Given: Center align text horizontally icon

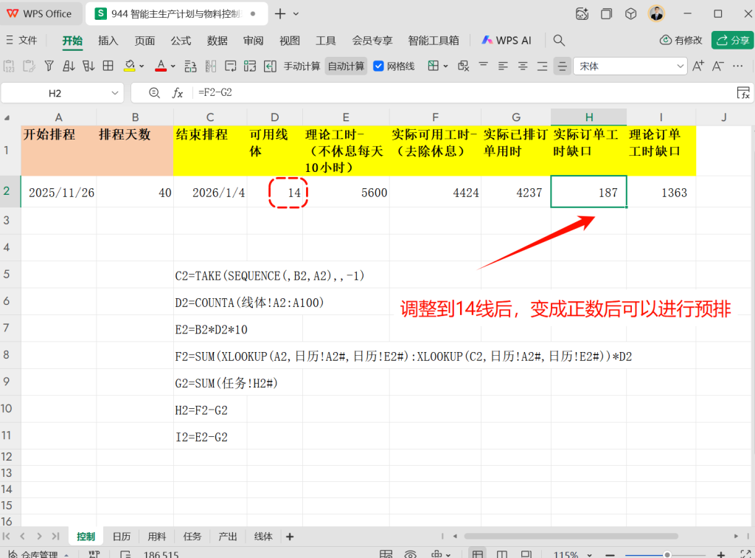Looking at the screenshot, I should coord(523,66).
